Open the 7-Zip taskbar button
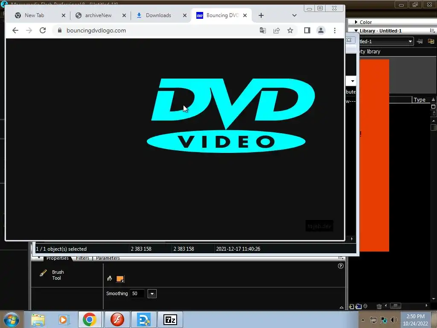Image resolution: width=437 pixels, height=328 pixels. (x=170, y=319)
